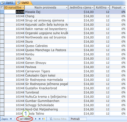Click the Organski uzgojene suhe cell
Image resolution: width=127 pixels, height=122 pixels.
point(46,33)
